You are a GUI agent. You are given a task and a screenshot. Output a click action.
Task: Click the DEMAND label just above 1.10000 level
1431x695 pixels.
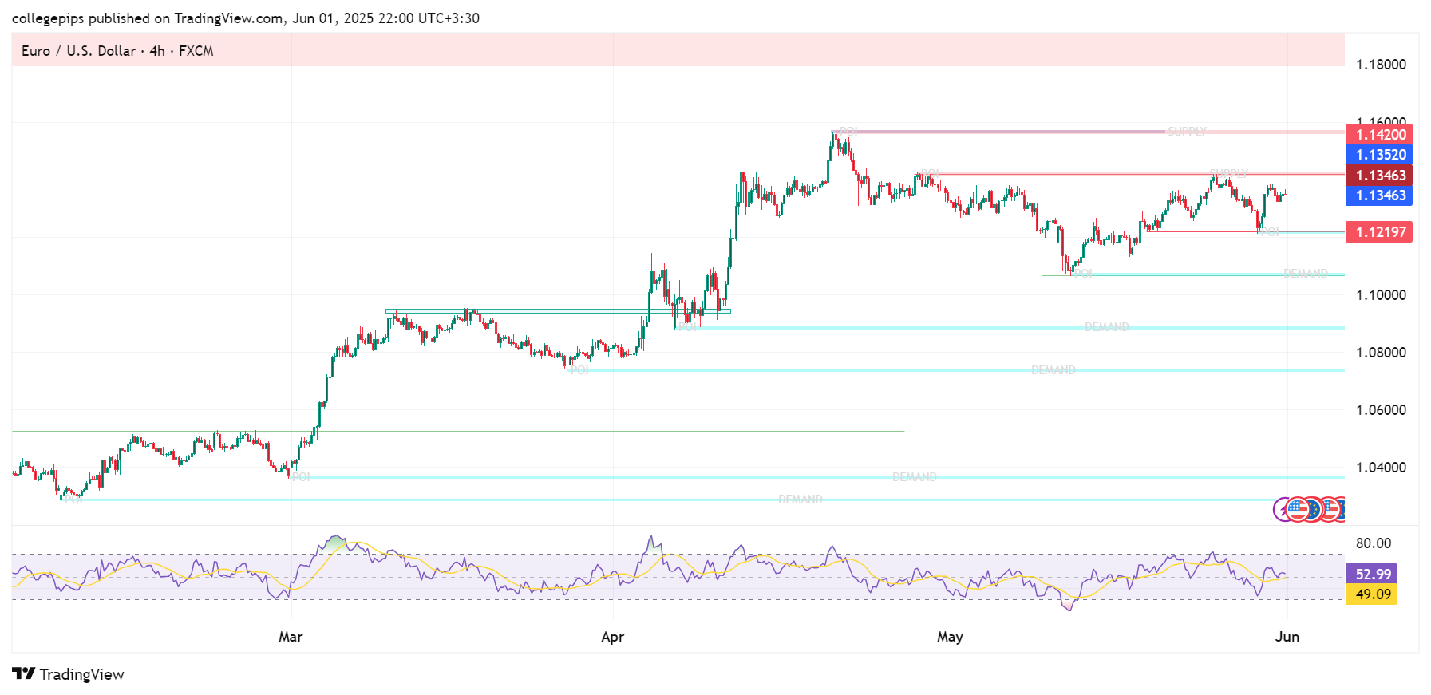(x=1305, y=274)
